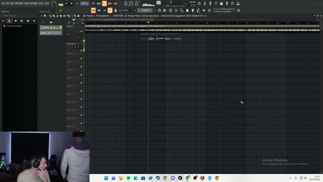Toggle the PAT/SONG mode switch

click(61, 4)
